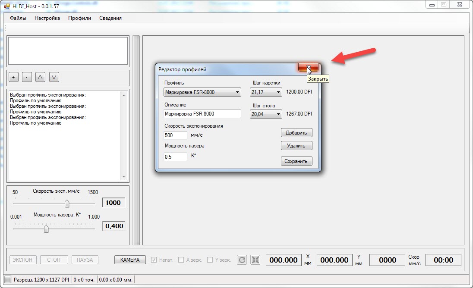Click the status text Разреш. 1200 x 1127 DPI
The image size is (473, 288).
(x=41, y=279)
